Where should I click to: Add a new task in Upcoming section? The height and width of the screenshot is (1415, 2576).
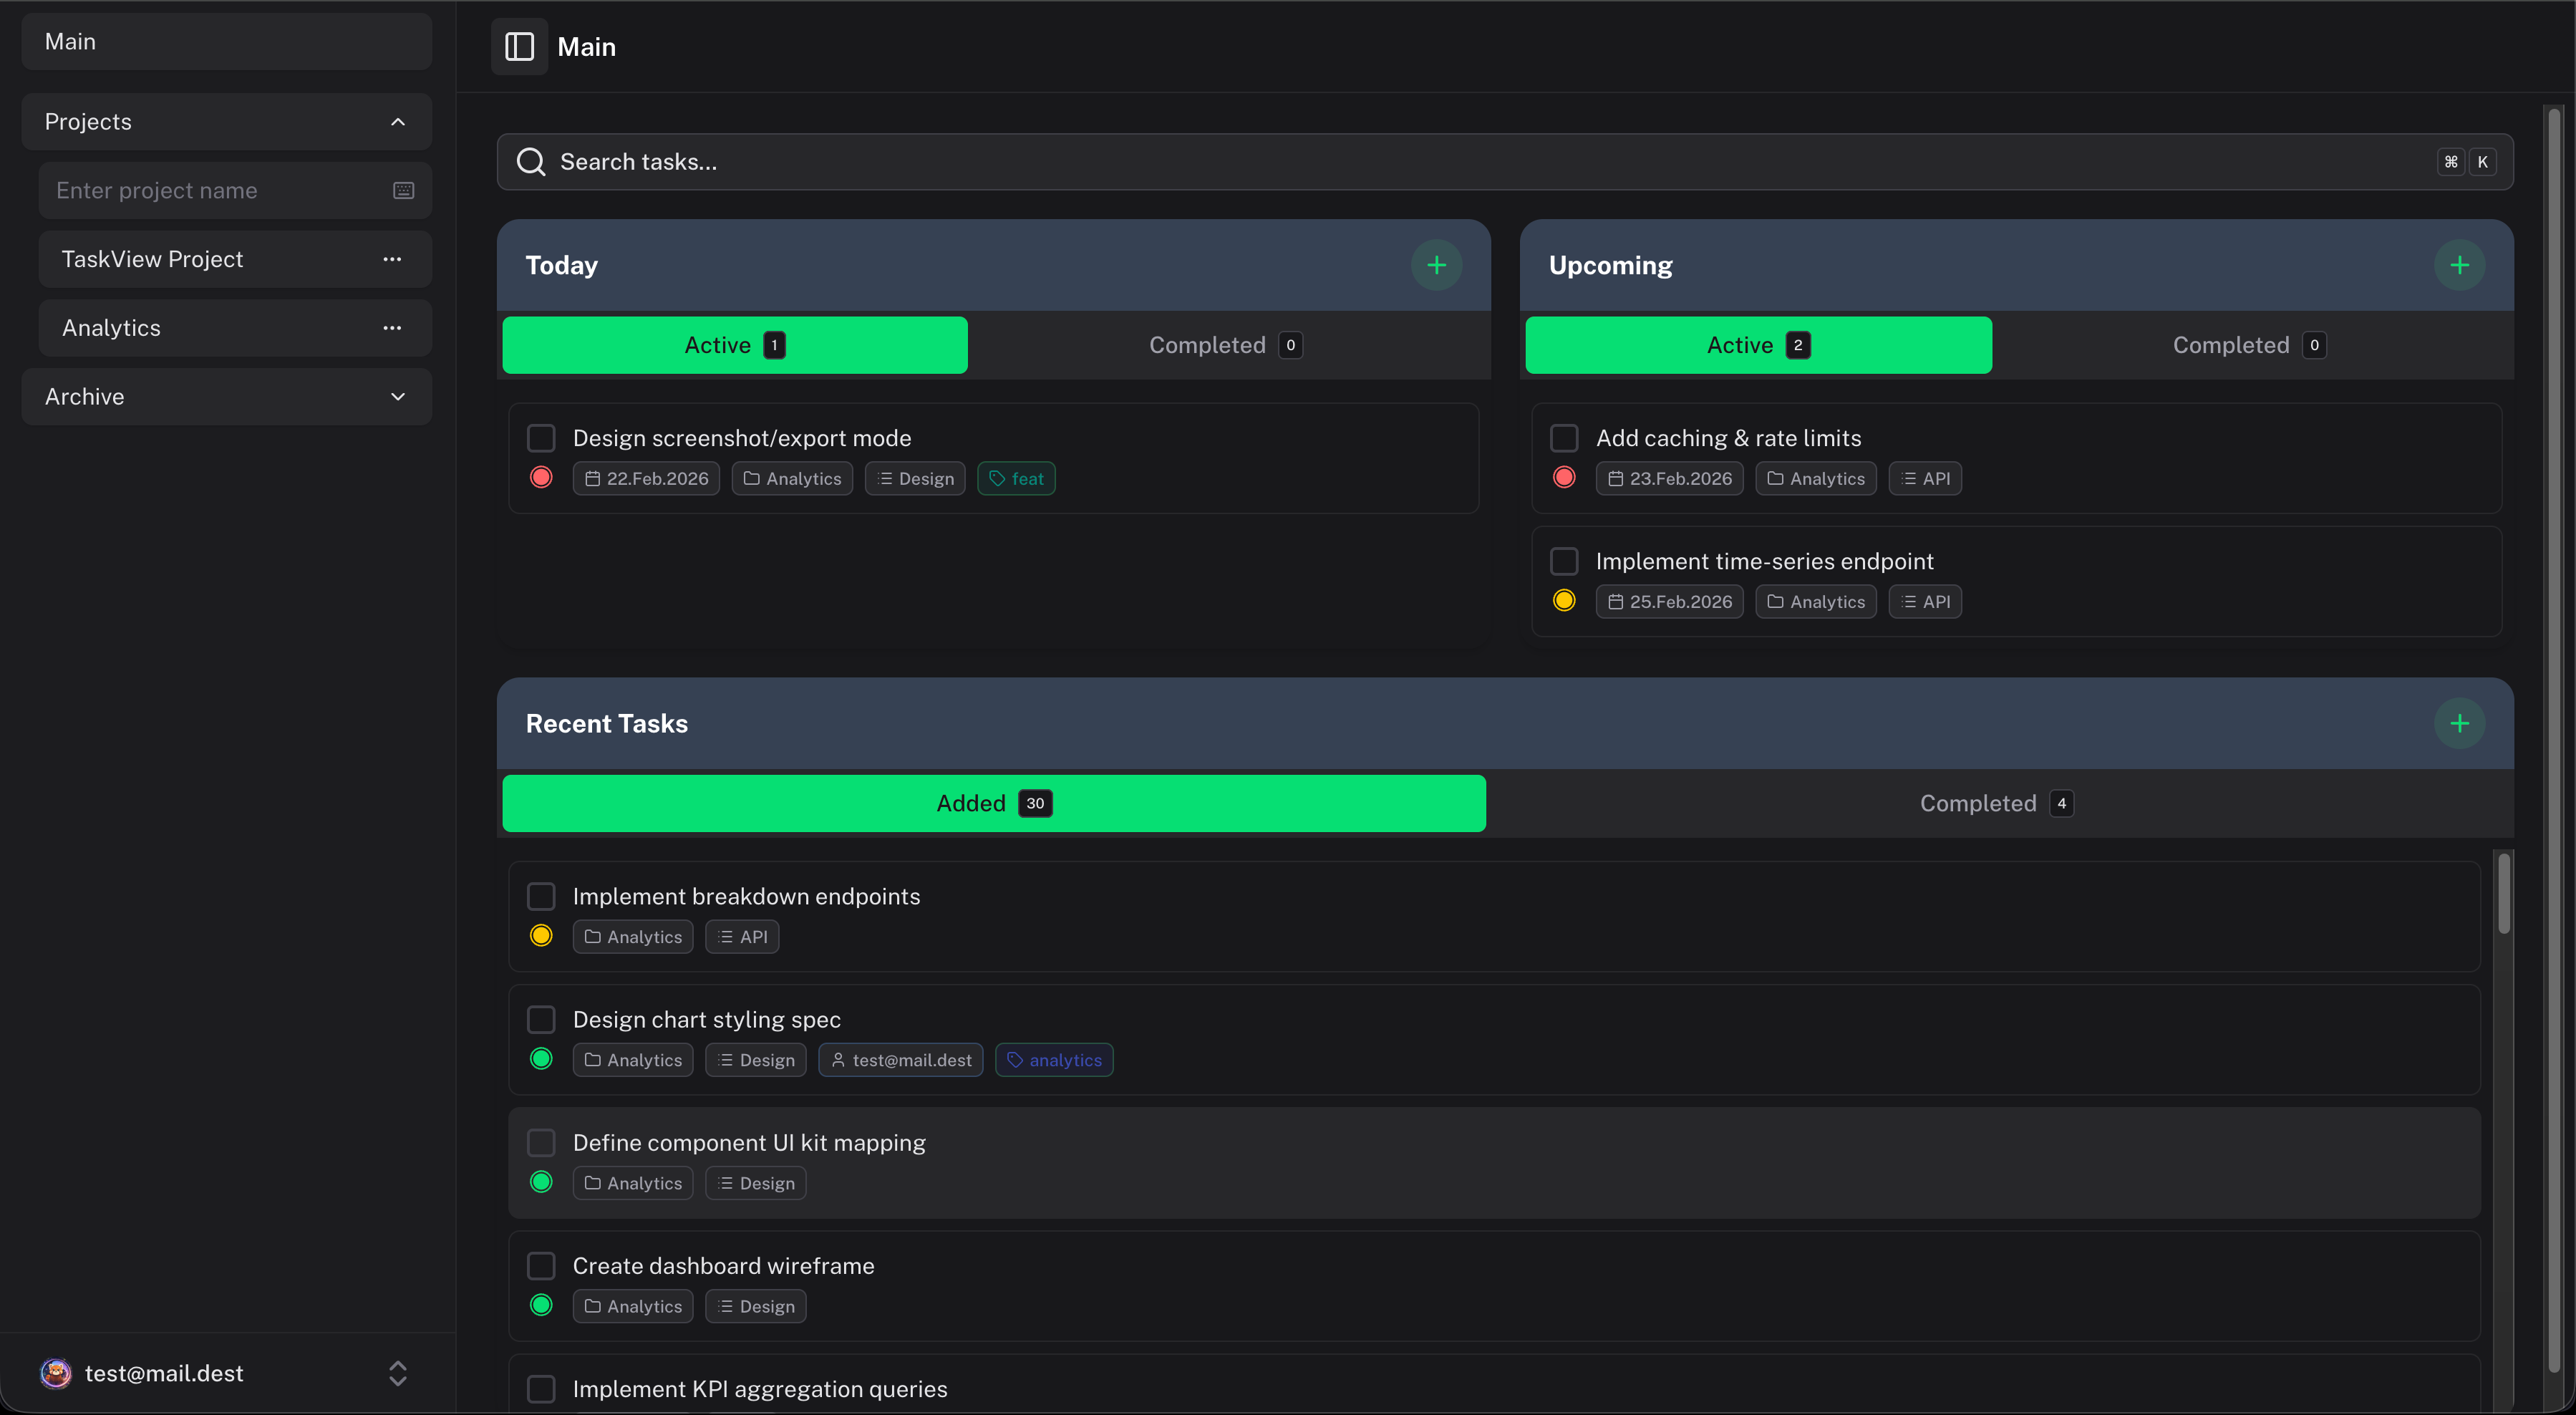(2461, 264)
